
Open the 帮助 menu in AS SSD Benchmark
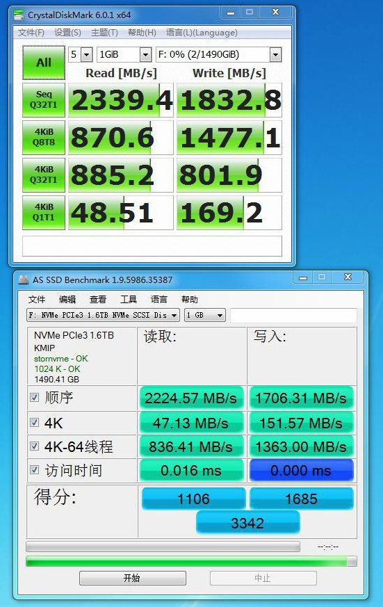(190, 299)
